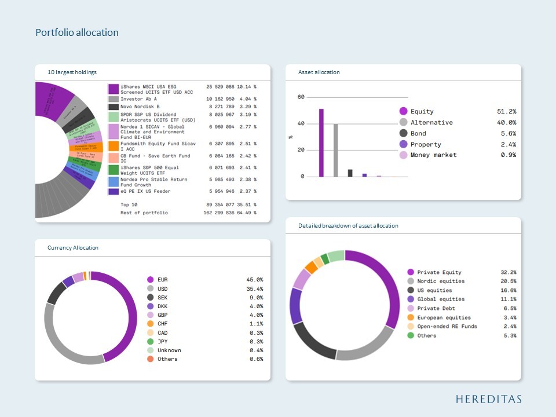Select the SPDR S&P US Dividend green swatch
This screenshot has height=417, width=556.
[114, 117]
